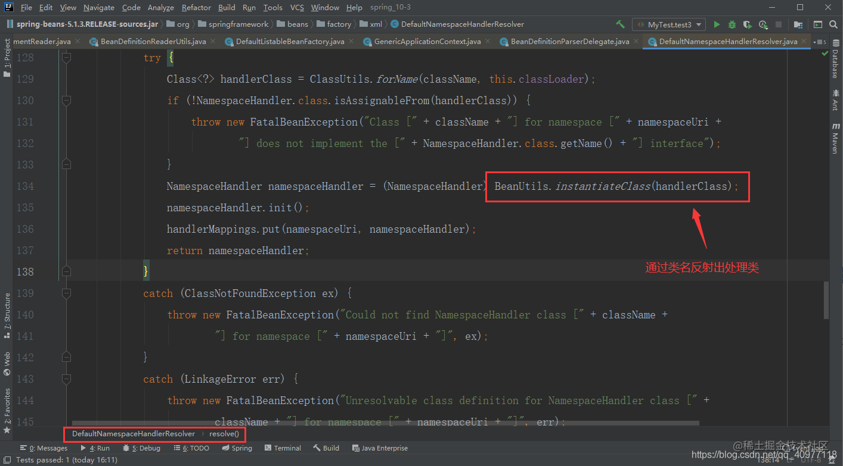Open the Build tool window
Image resolution: width=843 pixels, height=466 pixels.
click(x=326, y=448)
